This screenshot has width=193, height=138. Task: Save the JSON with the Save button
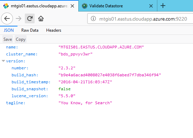pyautogui.click(x=8, y=39)
